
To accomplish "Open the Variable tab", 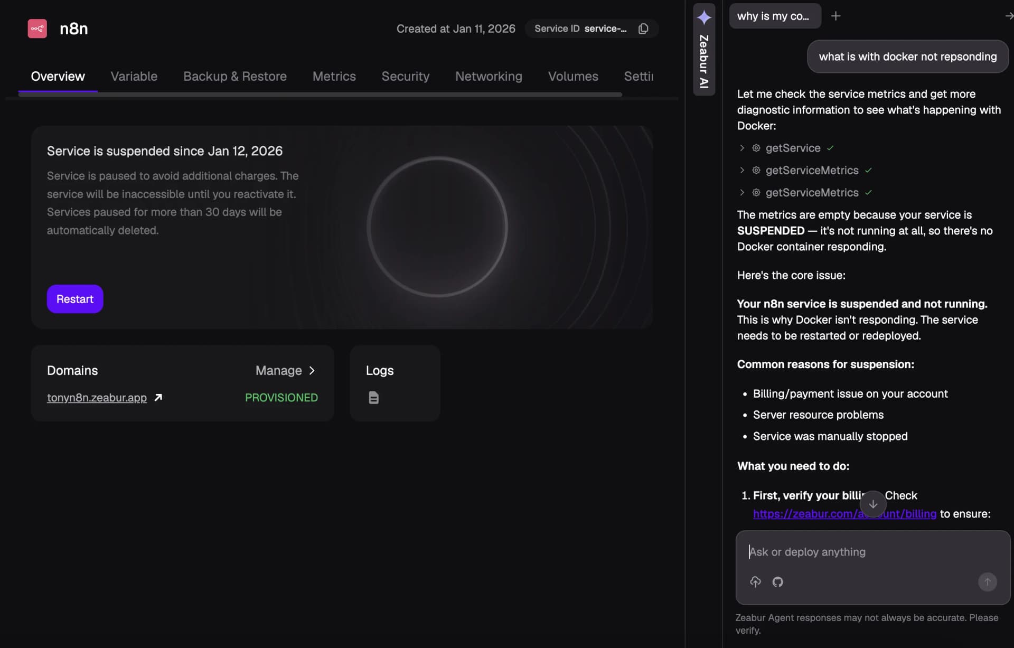I will [134, 77].
